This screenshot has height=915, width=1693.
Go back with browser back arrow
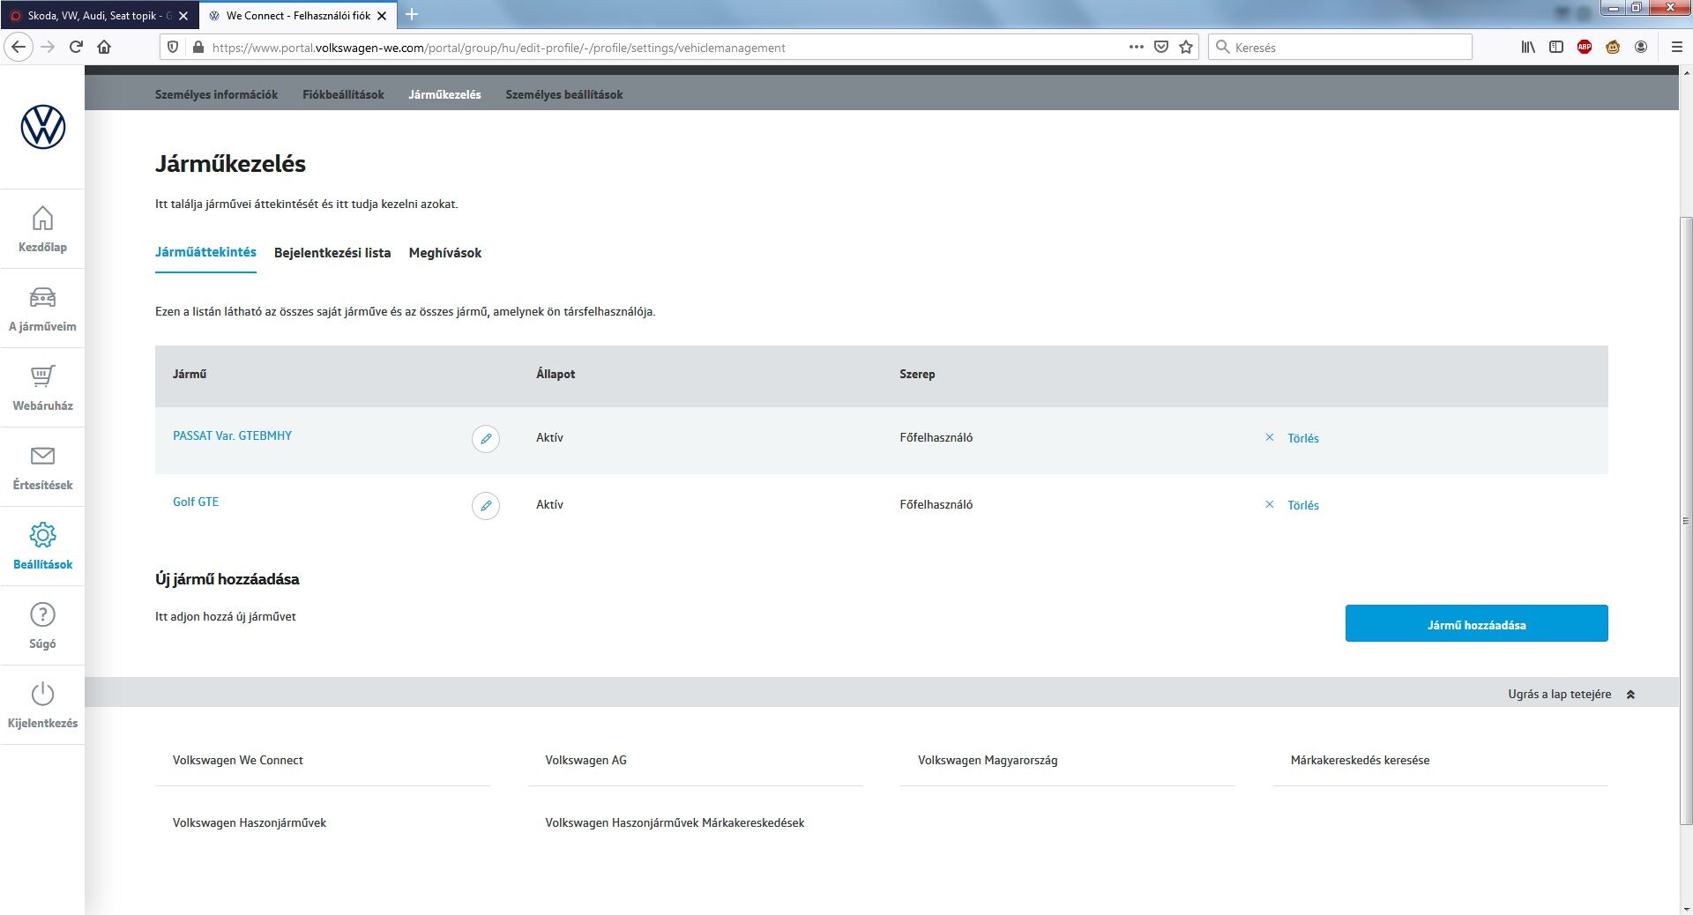pyautogui.click(x=19, y=47)
